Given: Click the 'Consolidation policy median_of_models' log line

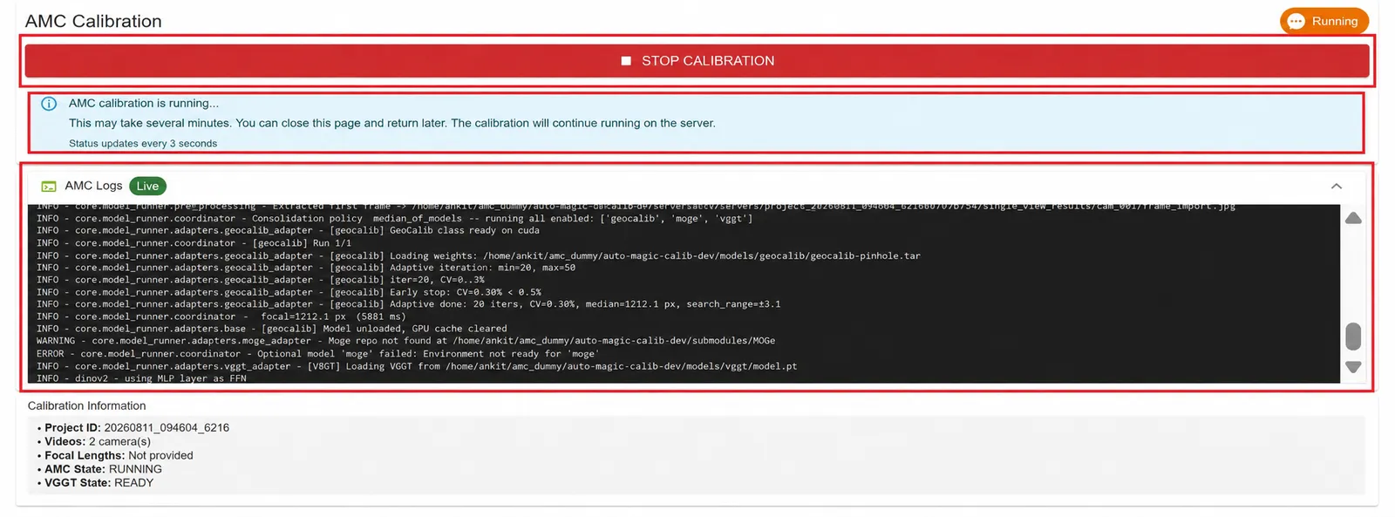Looking at the screenshot, I should [x=394, y=218].
